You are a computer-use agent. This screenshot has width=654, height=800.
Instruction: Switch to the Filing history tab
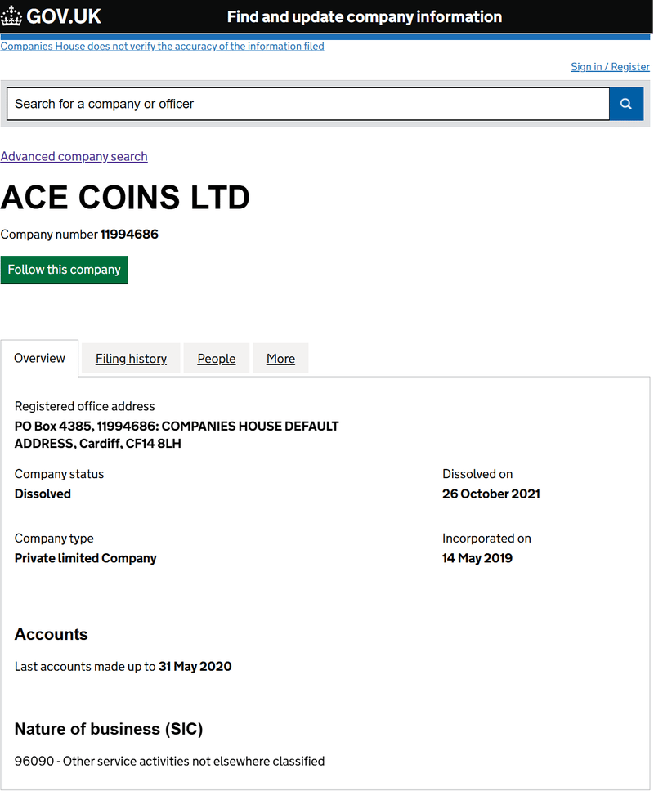[131, 359]
